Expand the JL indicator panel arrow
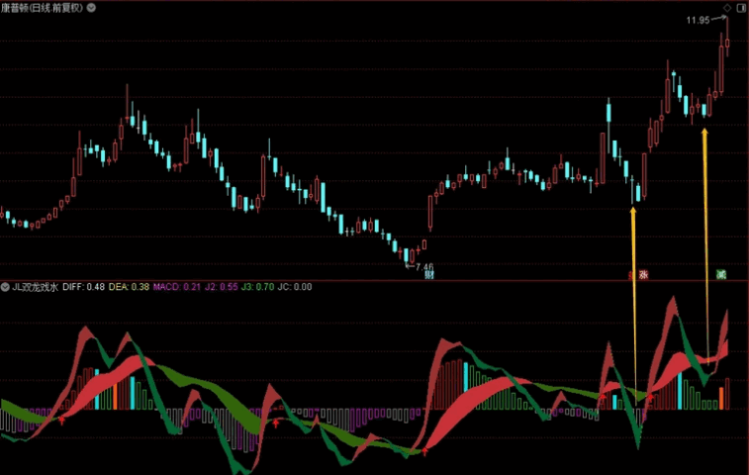The image size is (749, 475). click(x=5, y=287)
